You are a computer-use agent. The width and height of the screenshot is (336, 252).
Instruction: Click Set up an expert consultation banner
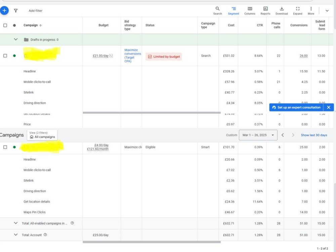297,108
